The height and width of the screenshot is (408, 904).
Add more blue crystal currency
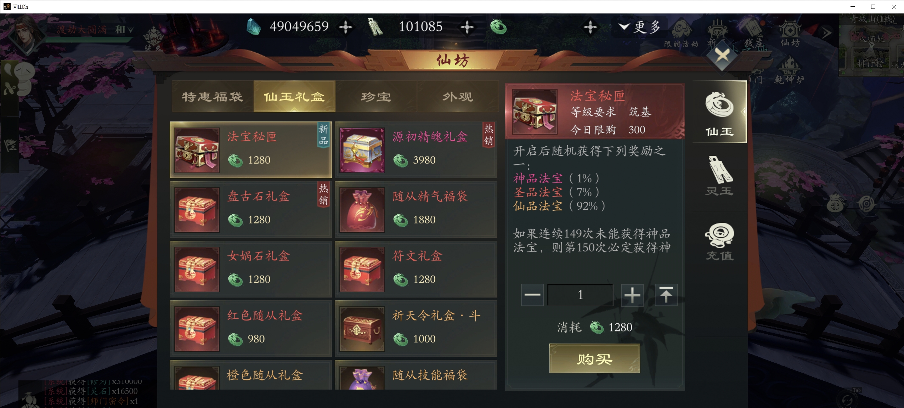pyautogui.click(x=345, y=27)
